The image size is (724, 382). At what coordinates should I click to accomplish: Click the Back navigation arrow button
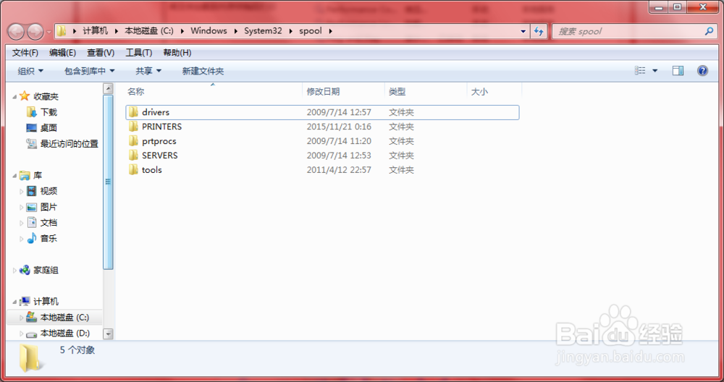pyautogui.click(x=17, y=31)
